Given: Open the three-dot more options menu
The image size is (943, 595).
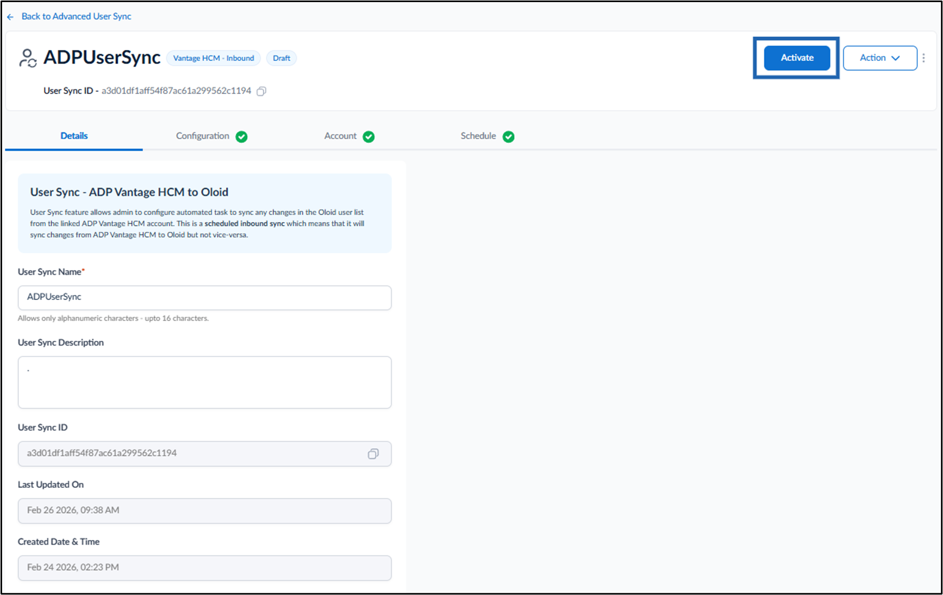Looking at the screenshot, I should point(924,58).
